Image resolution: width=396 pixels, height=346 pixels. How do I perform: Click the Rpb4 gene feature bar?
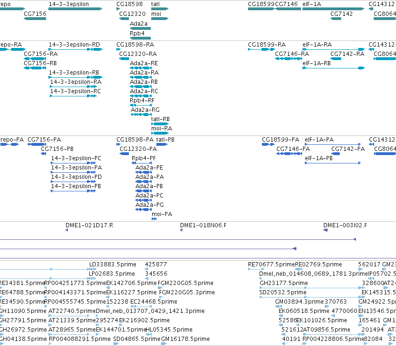click(140, 38)
